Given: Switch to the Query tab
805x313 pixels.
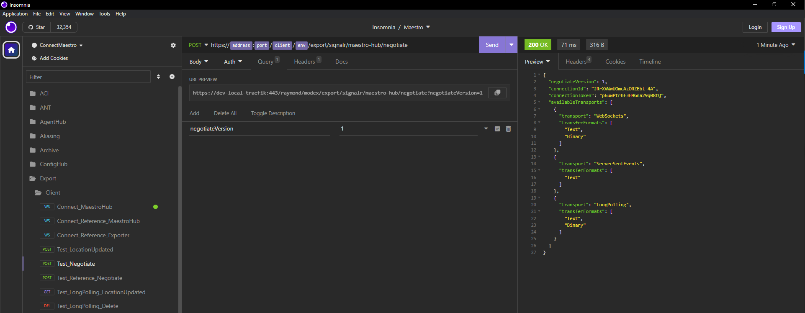Looking at the screenshot, I should pyautogui.click(x=268, y=62).
